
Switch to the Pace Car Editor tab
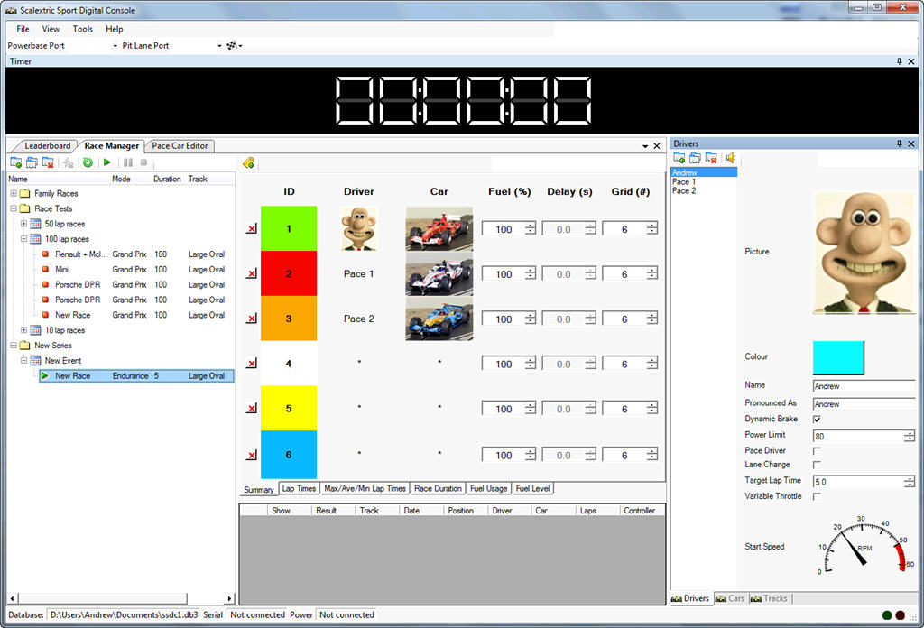click(180, 146)
